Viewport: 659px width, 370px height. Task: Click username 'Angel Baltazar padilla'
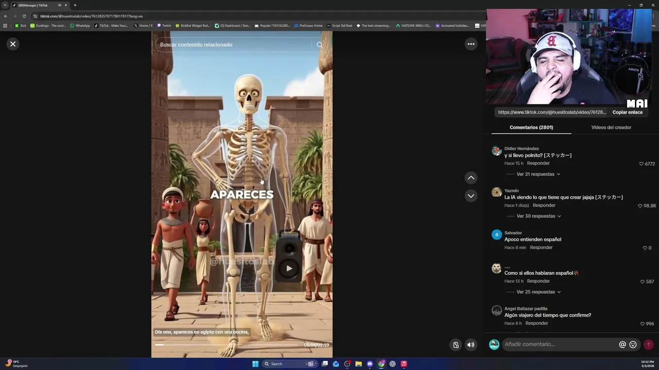tap(526, 309)
